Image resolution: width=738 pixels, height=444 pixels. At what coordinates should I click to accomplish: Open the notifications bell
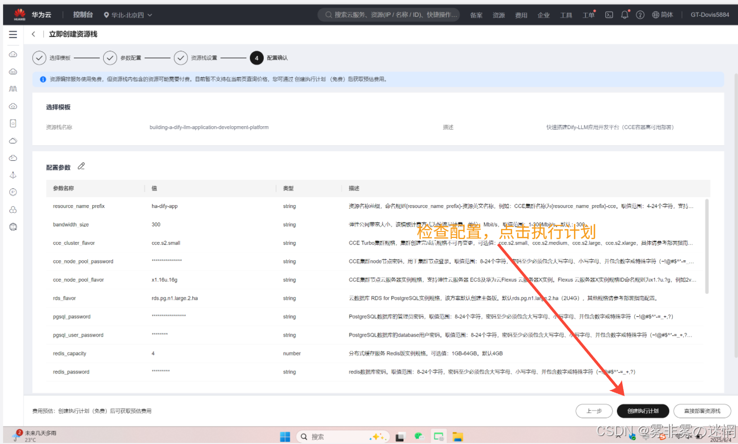[625, 15]
